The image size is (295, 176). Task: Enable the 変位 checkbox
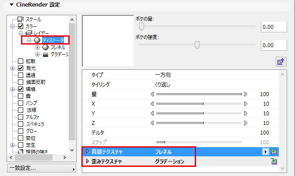tap(21, 138)
